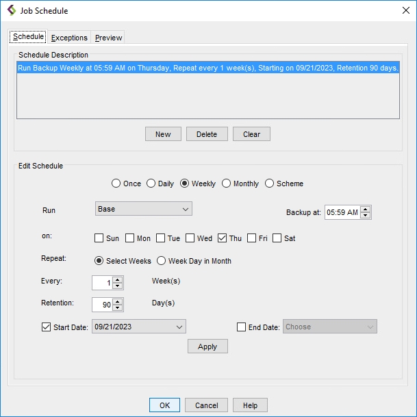Image resolution: width=417 pixels, height=417 pixels.
Task: Click the Backup at time field
Action: click(x=342, y=212)
